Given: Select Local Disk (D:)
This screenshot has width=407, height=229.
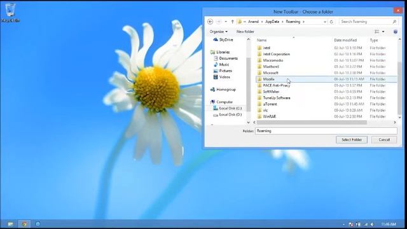Looking at the screenshot, I should [228, 114].
